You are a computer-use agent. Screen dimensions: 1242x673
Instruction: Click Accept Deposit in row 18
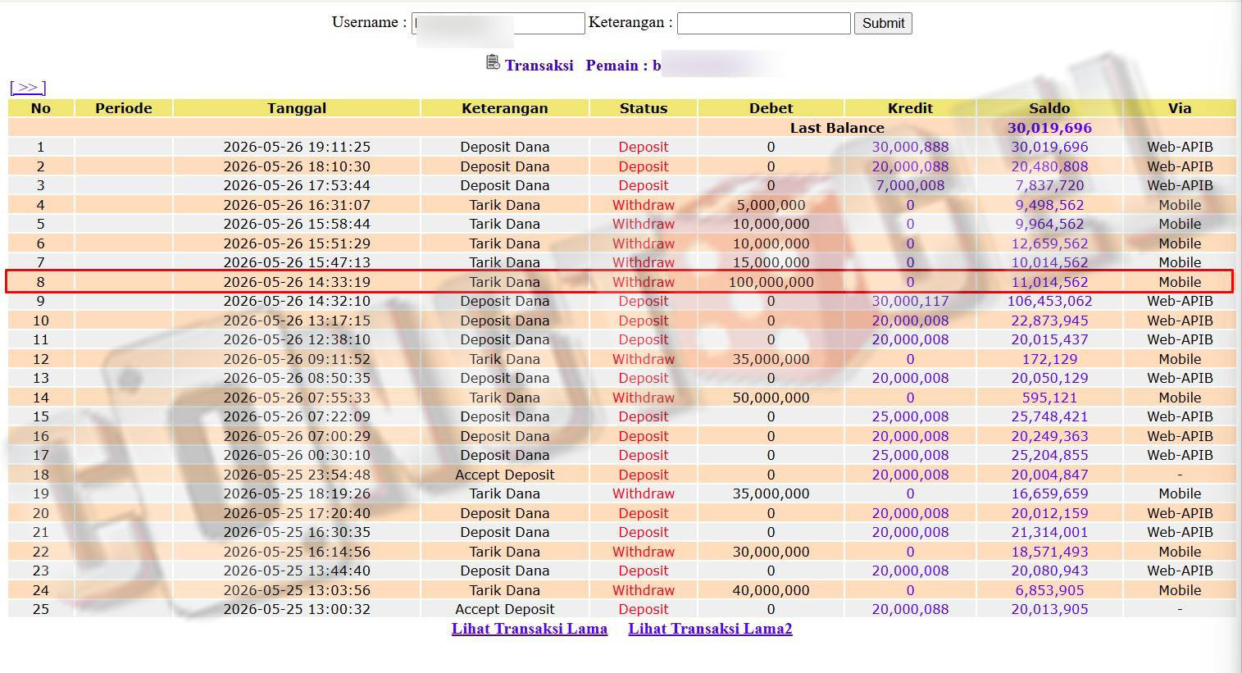505,475
